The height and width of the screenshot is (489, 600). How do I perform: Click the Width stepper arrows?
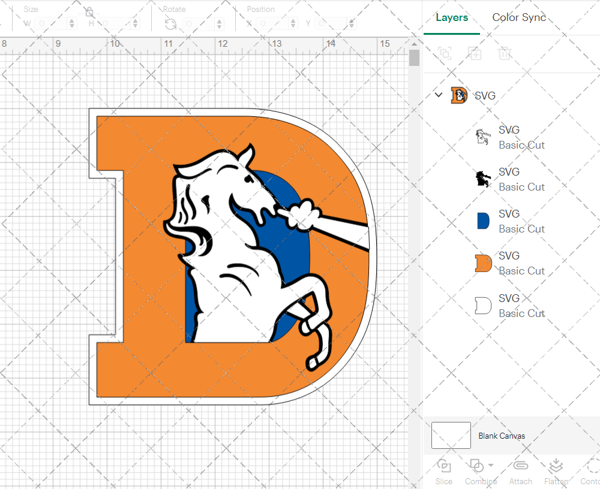[72, 24]
